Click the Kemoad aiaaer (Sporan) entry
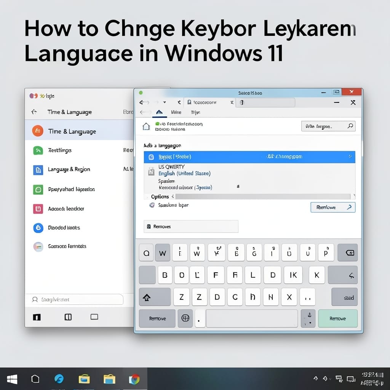 coord(185,187)
